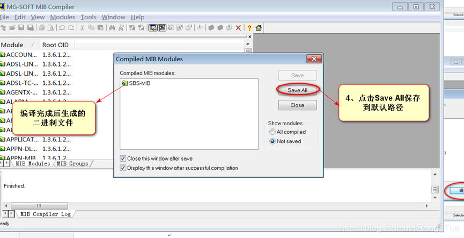This screenshot has width=464, height=238.
Task: Select the ACCOUN... module row
Action: point(35,55)
